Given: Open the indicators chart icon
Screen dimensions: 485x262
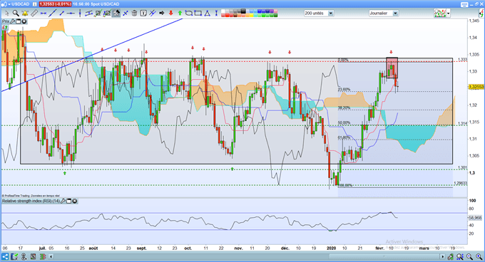Looking at the screenshot, I should point(440,13).
